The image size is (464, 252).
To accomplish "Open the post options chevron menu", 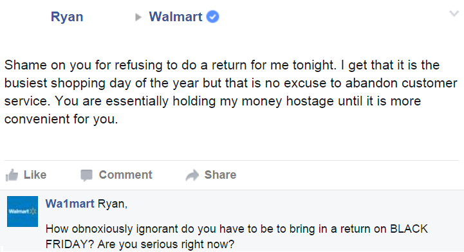I will point(454,14).
